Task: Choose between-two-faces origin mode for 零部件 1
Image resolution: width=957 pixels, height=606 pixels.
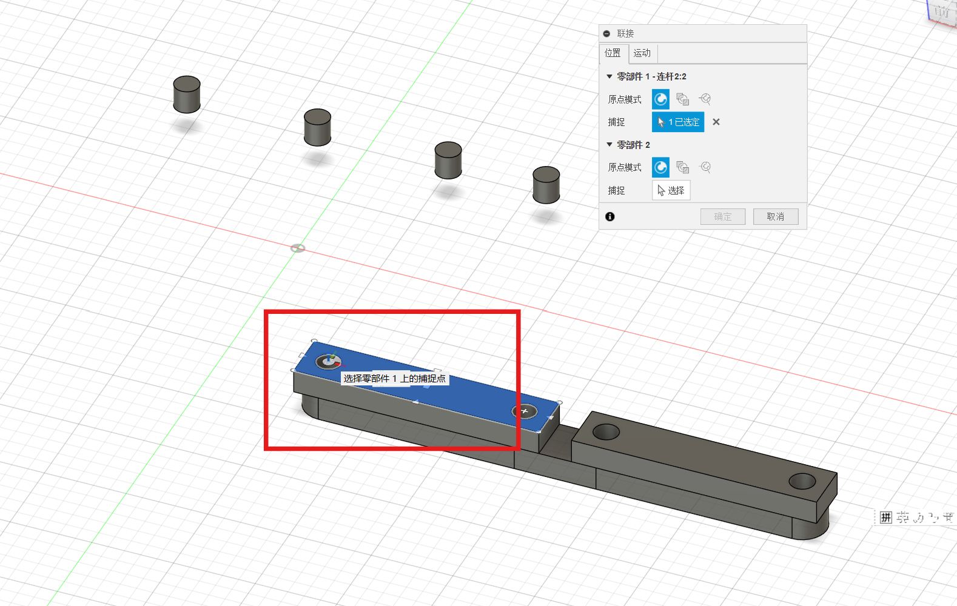Action: pyautogui.click(x=683, y=99)
